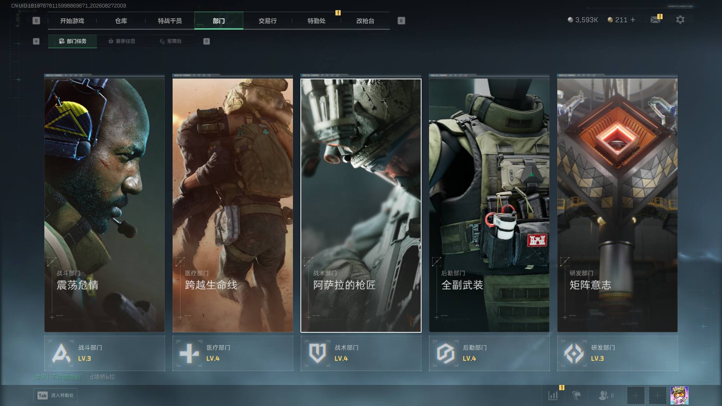This screenshot has height=406, width=722.
Task: Open the 交易行 tab
Action: tap(268, 21)
